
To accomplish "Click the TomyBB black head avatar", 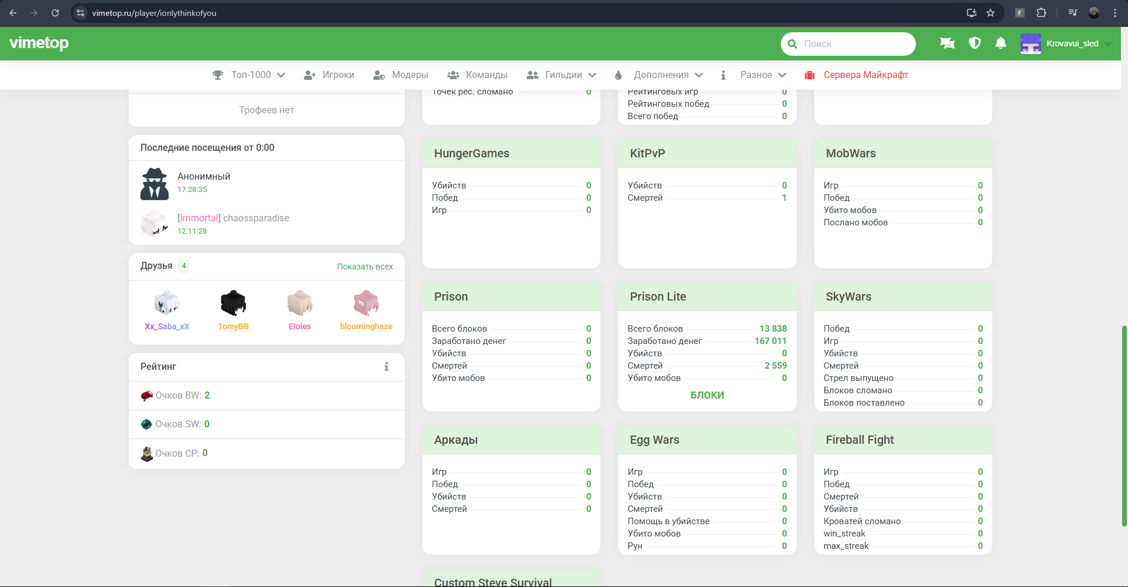I will 233,303.
